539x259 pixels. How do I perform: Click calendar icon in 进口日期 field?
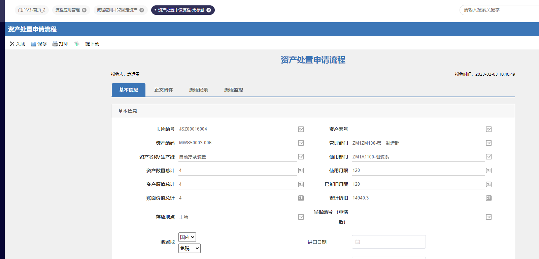point(358,242)
